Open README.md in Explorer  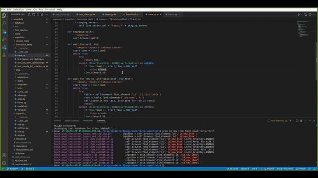(21, 161)
